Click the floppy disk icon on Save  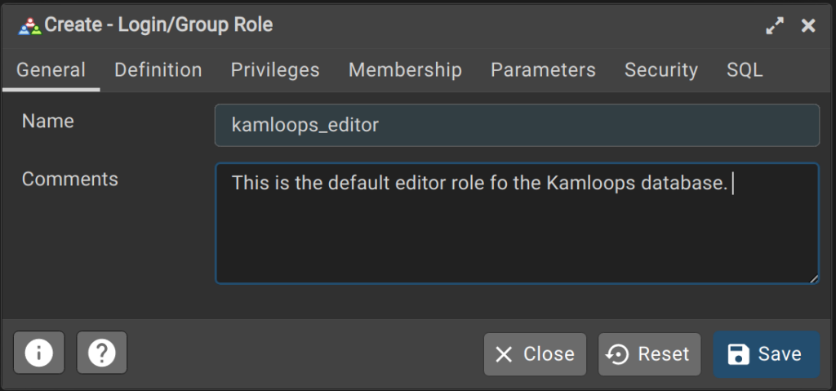pos(738,354)
